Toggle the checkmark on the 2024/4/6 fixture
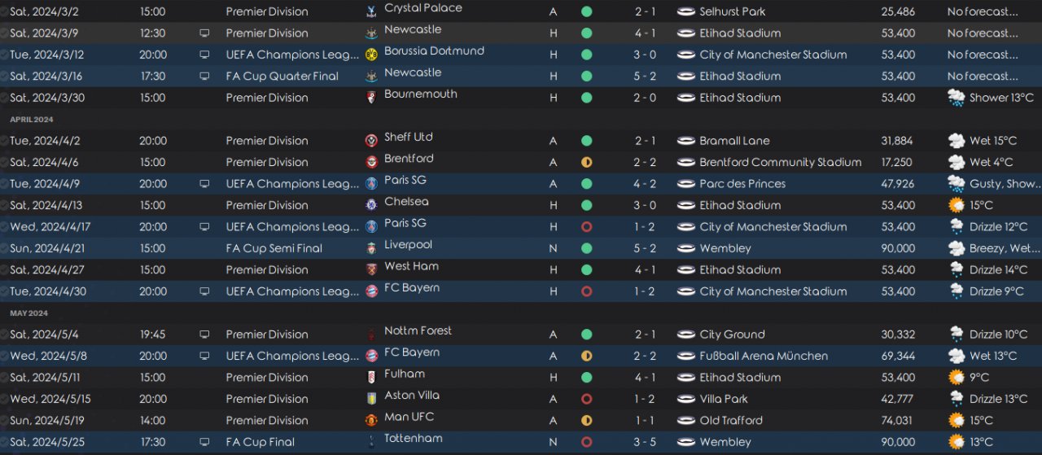The image size is (1042, 455). tap(5, 162)
